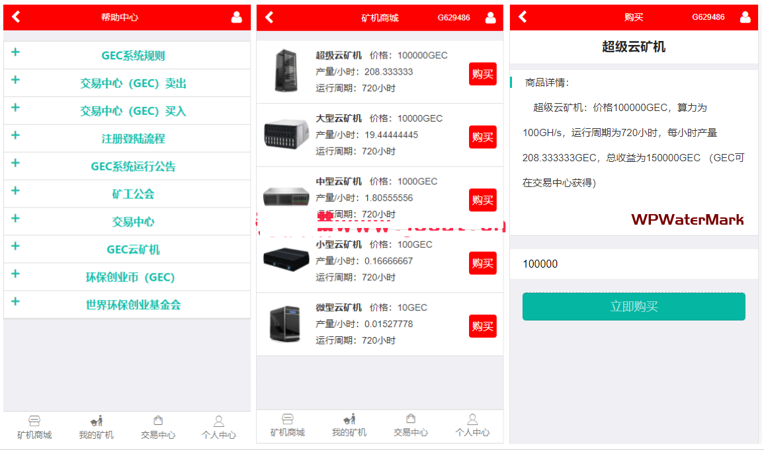Click the 100000 amount input field
This screenshot has height=450, width=764.
click(x=633, y=264)
